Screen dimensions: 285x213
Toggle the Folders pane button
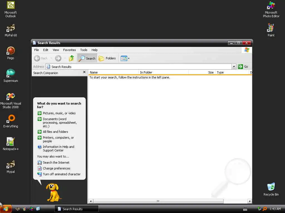point(107,58)
